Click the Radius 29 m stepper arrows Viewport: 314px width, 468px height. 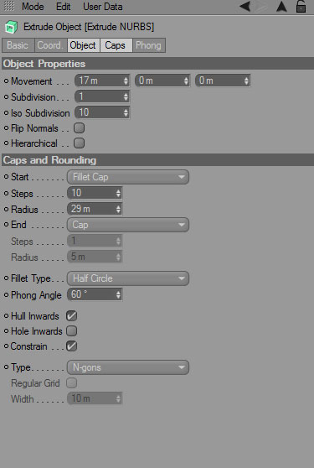click(x=119, y=209)
